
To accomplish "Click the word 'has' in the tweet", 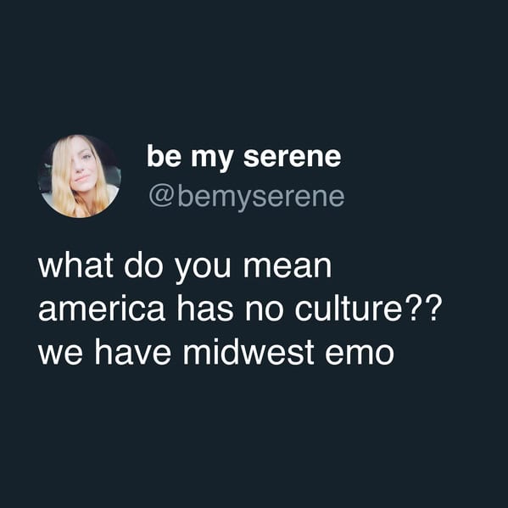I will (204, 308).
